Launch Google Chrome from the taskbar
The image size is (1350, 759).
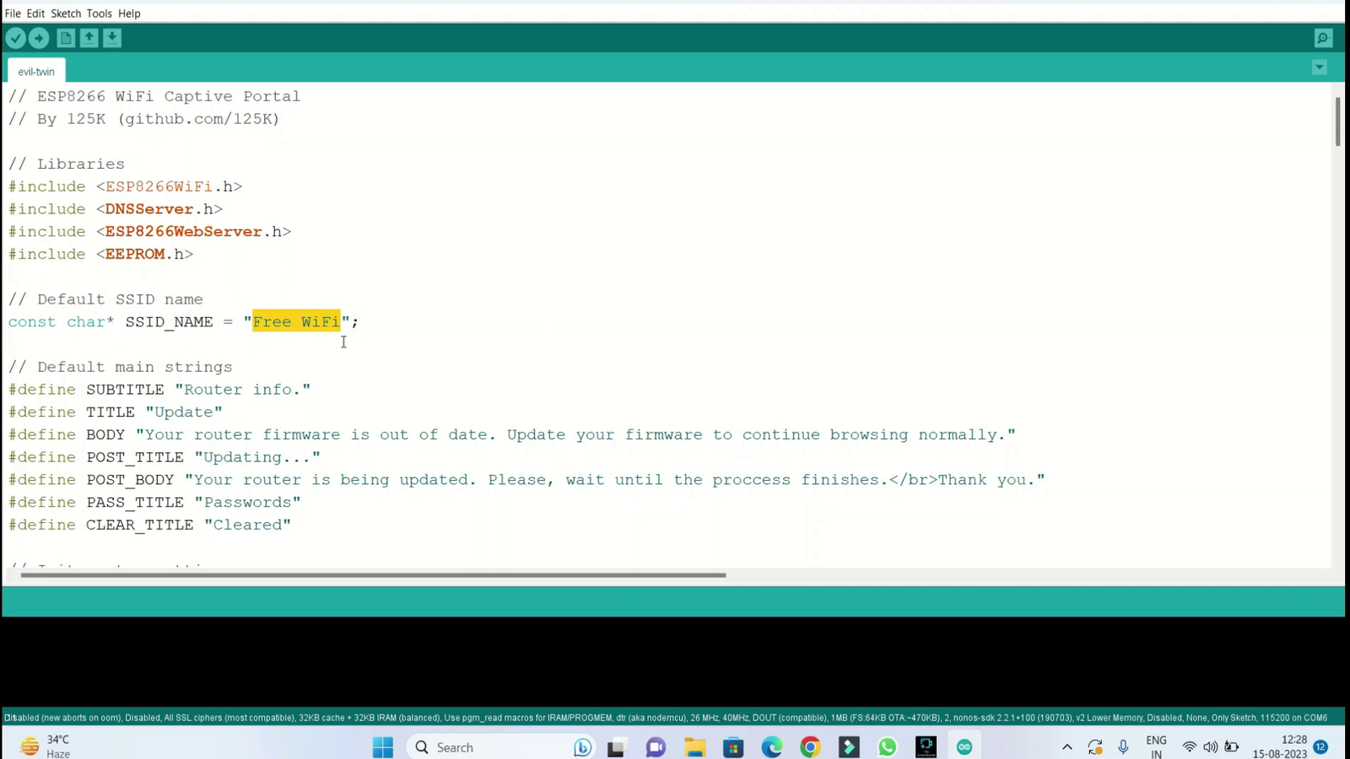tap(810, 747)
